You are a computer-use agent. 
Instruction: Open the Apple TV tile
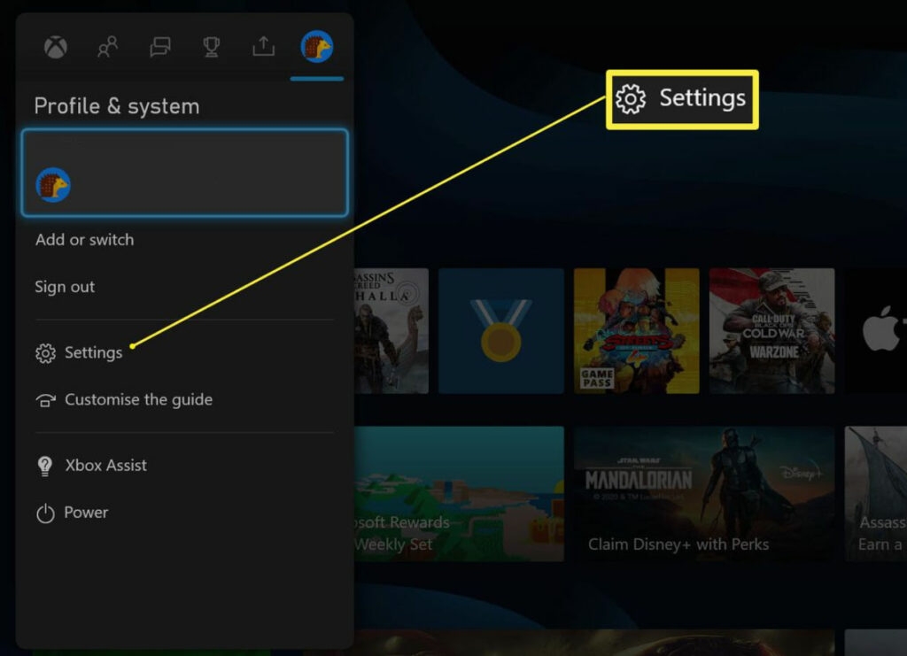point(876,330)
